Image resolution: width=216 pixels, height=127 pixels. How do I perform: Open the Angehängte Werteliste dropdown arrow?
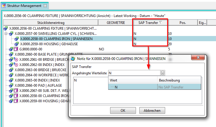click(x=163, y=73)
